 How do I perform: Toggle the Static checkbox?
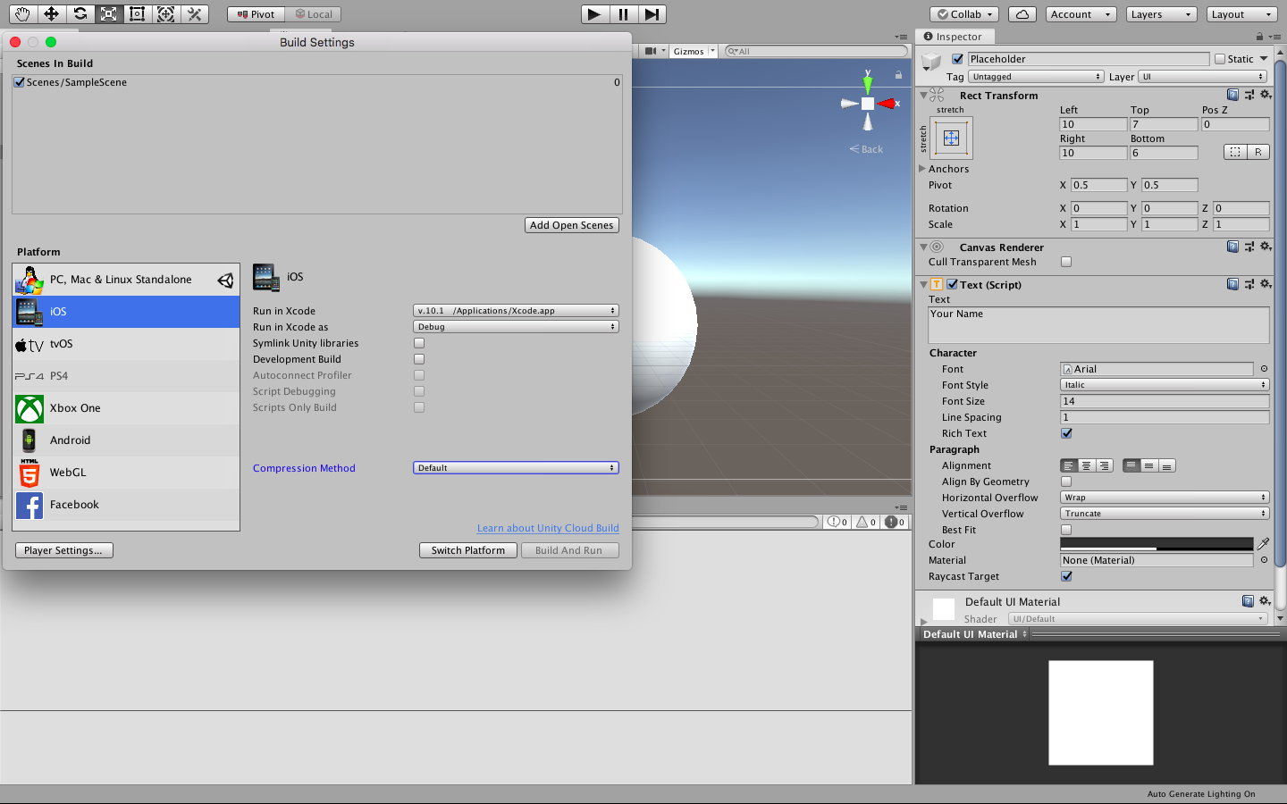tap(1219, 59)
